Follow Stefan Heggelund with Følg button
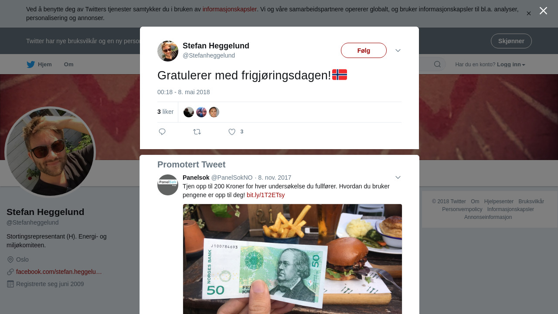 pos(364,51)
